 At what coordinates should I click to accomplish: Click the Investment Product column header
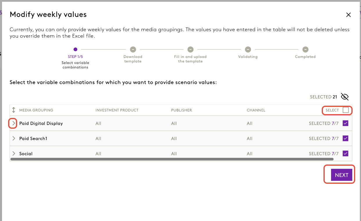pyautogui.click(x=117, y=110)
